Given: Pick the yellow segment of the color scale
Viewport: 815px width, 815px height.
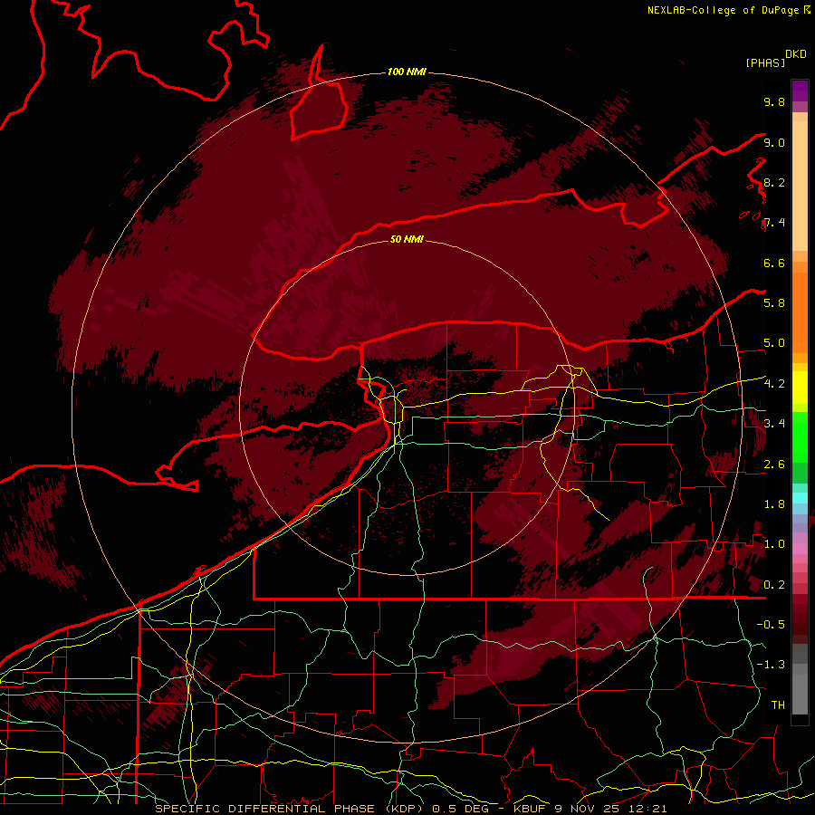Looking at the screenshot, I should 800,388.
